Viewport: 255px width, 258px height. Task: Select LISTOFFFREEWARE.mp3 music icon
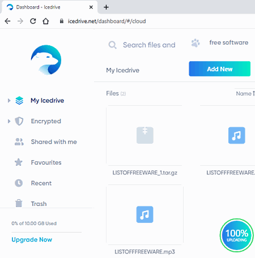coord(145,214)
